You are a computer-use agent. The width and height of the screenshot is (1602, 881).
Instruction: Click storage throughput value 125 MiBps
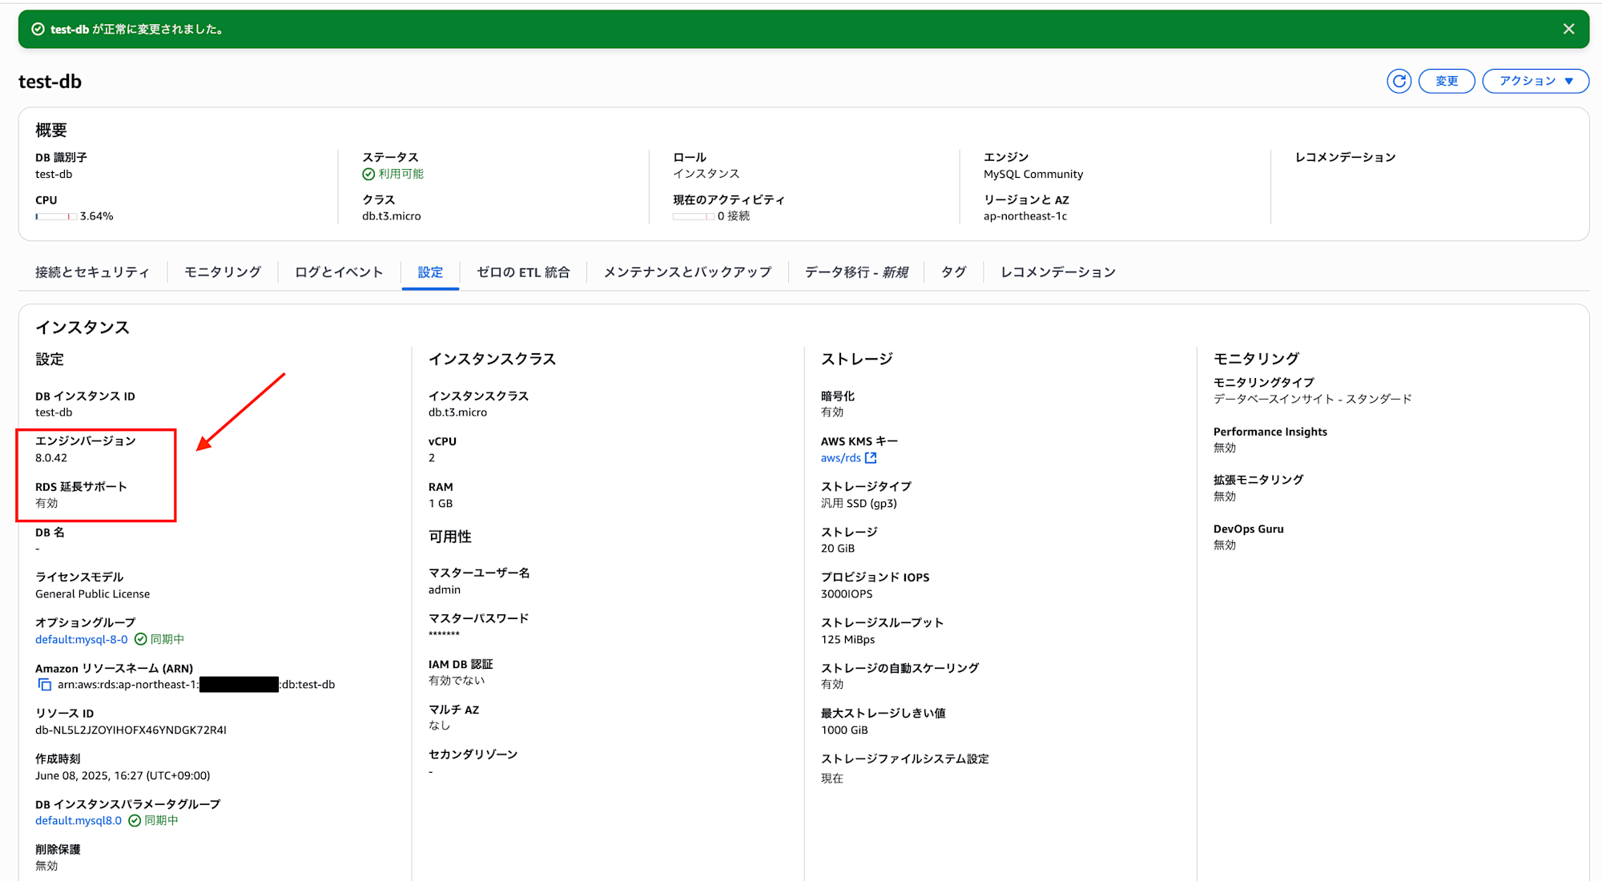click(847, 640)
